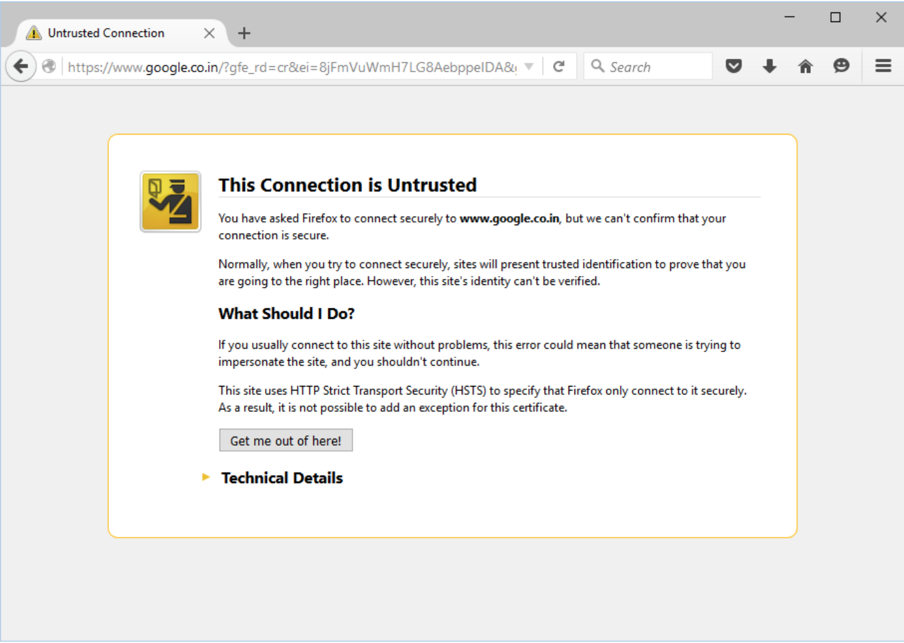Maximize the Firefox window

(x=836, y=18)
